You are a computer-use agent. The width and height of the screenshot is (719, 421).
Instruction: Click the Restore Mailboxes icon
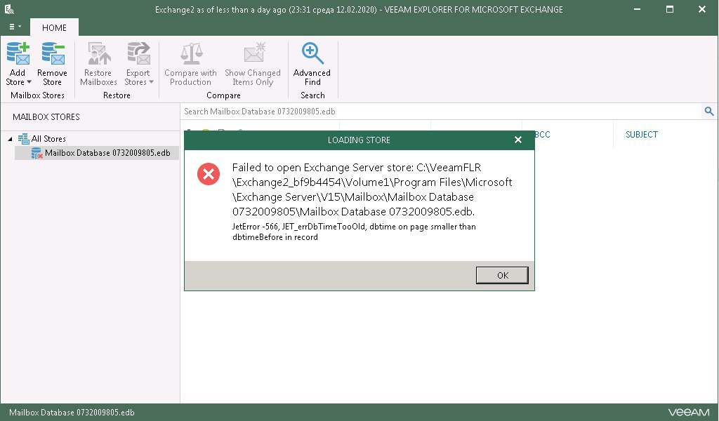pos(99,53)
